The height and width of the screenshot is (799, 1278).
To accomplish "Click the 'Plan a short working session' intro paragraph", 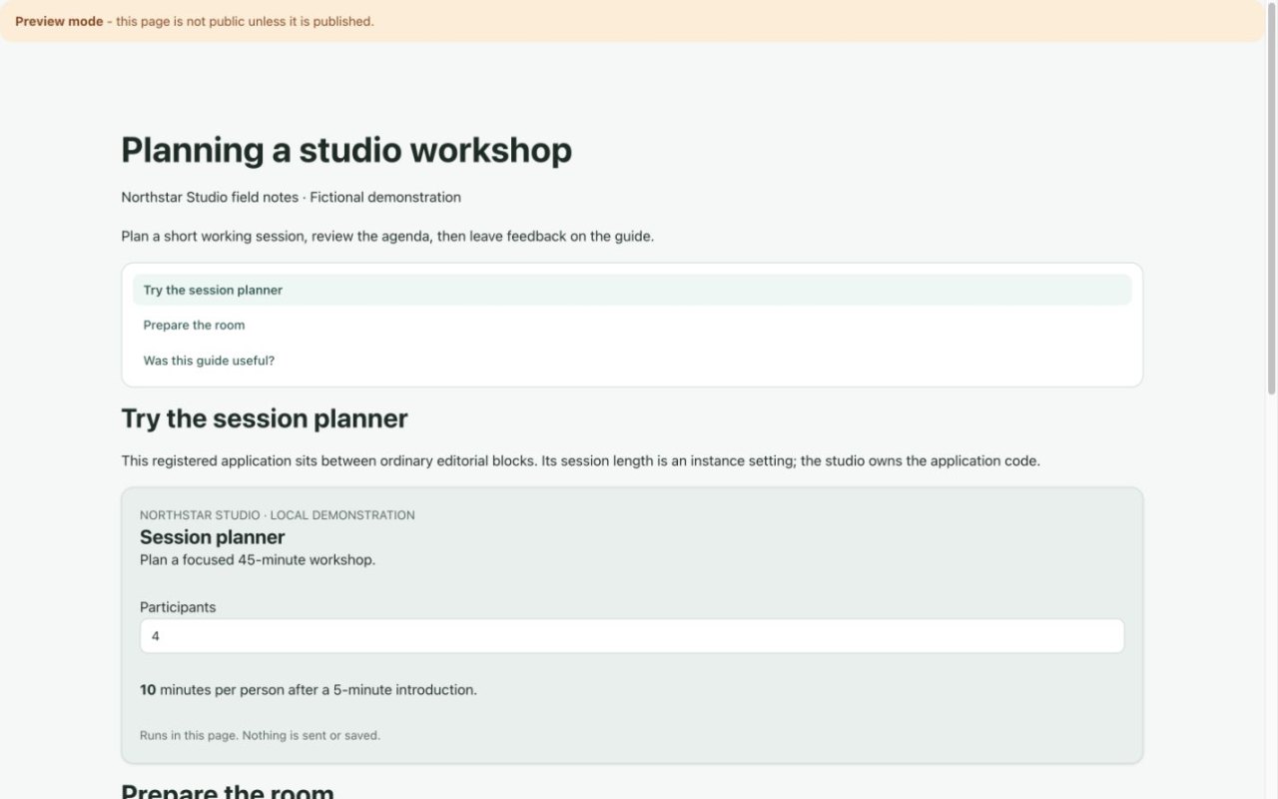I will 387,237.
